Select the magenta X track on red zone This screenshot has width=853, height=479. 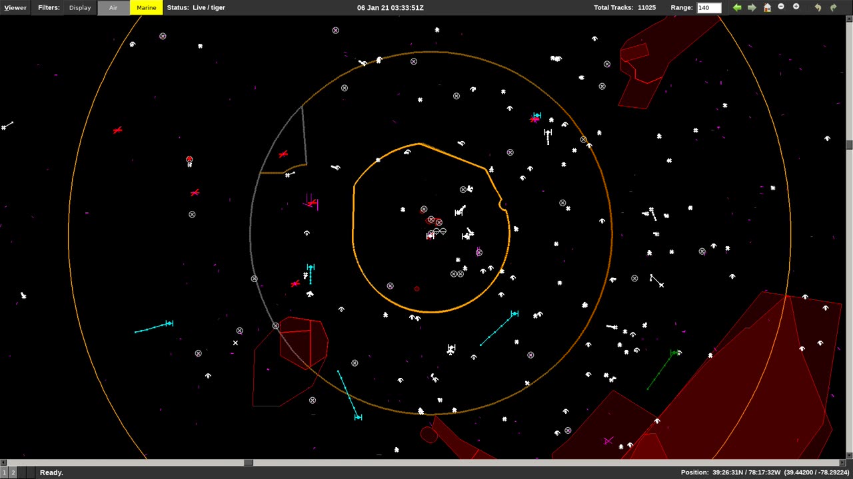[x=608, y=440]
